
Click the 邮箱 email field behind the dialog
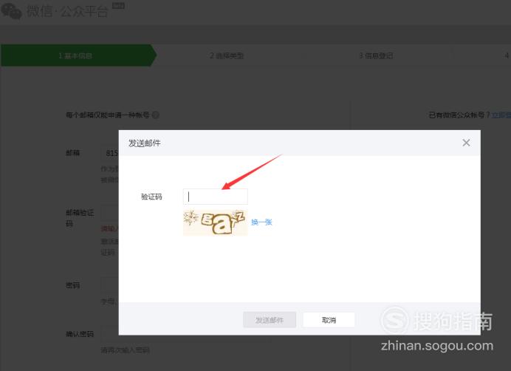[x=110, y=153]
